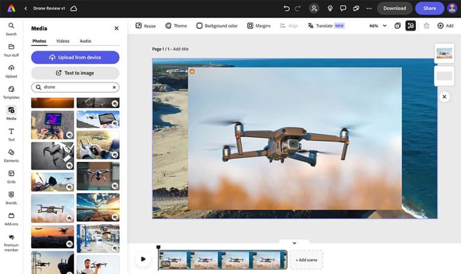Viewport: 461px width, 274px height.
Task: Switch to the Audio tab
Action: coord(85,41)
